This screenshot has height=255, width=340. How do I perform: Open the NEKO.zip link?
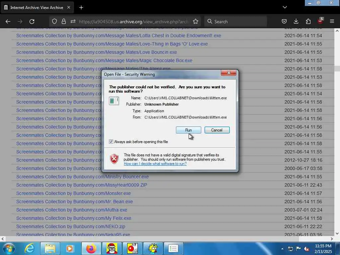click(70, 226)
